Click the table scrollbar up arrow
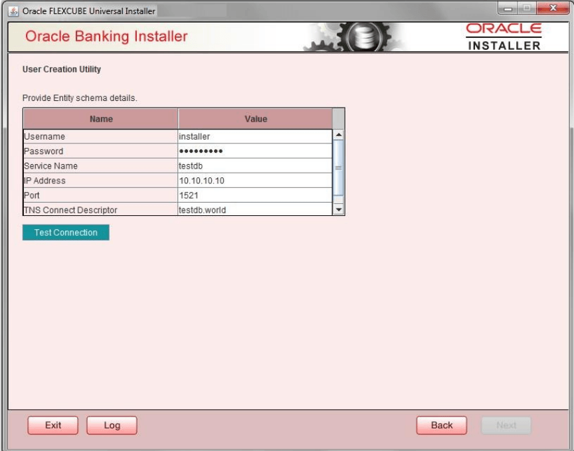This screenshot has height=451, width=574. pyautogui.click(x=339, y=135)
